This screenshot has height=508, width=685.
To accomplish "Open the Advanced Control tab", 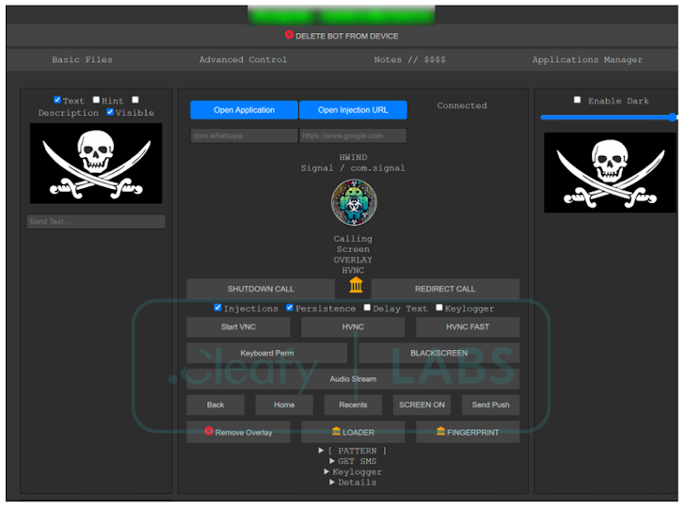I will coord(243,59).
